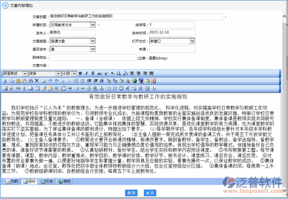Show editor about info icon
This screenshot has width=288, height=199.
point(153,88)
